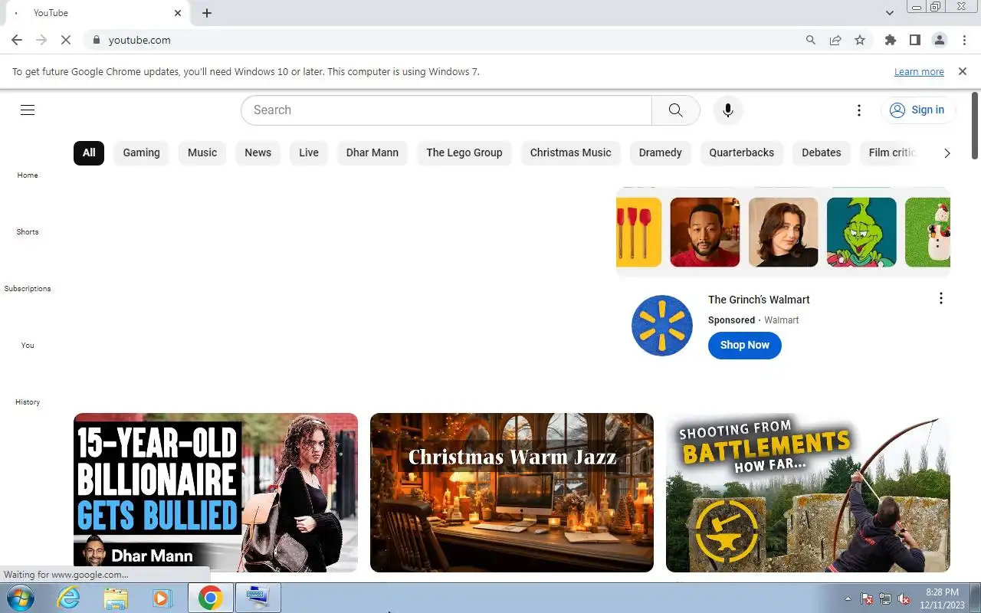The height and width of the screenshot is (613, 981).
Task: Bookmark this tab with star icon
Action: pos(860,40)
